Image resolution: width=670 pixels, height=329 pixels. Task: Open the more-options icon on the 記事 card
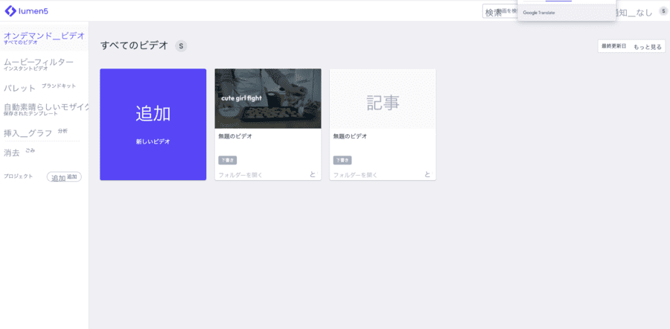click(429, 174)
